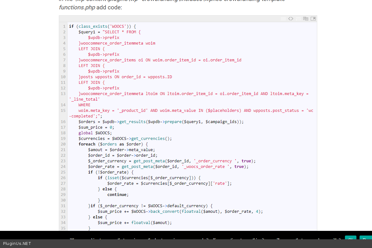
Task: Click the 'continue' statement in code
Action: [117, 195]
